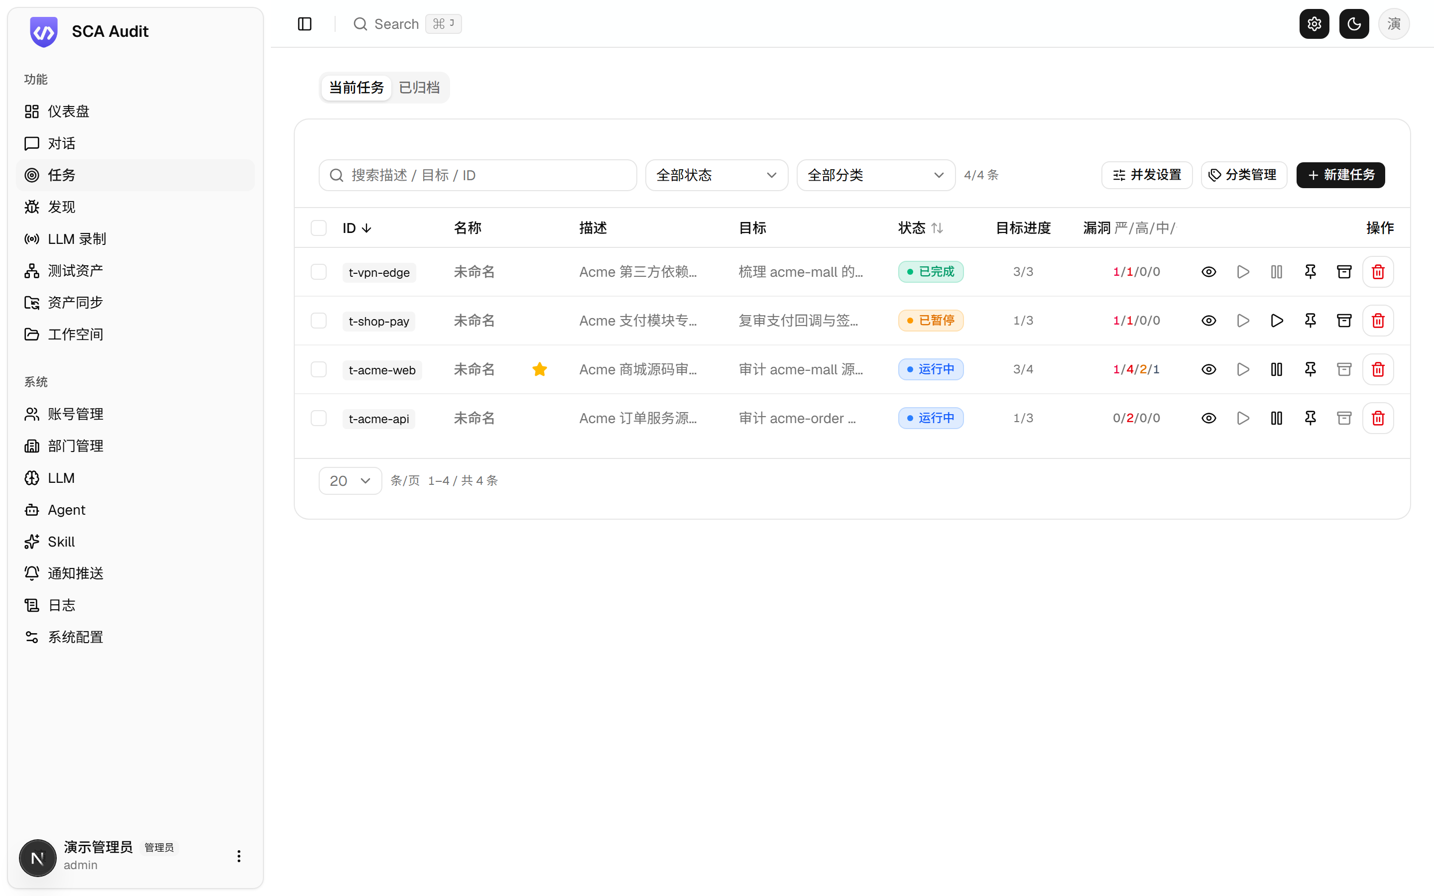Toggle the sidebar panel icon
The height and width of the screenshot is (896, 1434).
305,24
